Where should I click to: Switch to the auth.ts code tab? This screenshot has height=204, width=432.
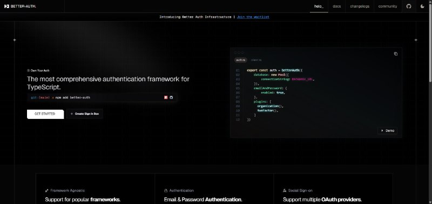[x=240, y=60]
